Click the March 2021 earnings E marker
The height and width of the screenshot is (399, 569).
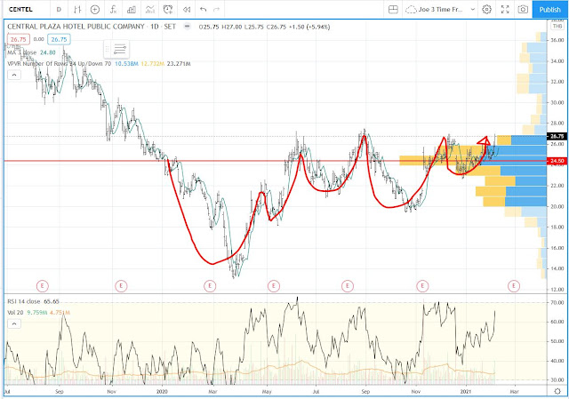[514, 286]
